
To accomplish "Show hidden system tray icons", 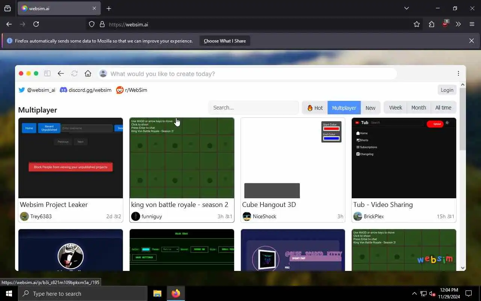I will coord(414,293).
